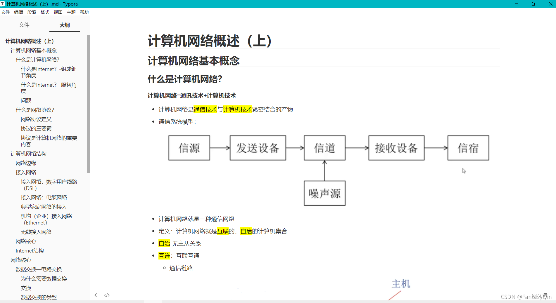Switch to the 文件 sidebar tab

click(x=24, y=25)
